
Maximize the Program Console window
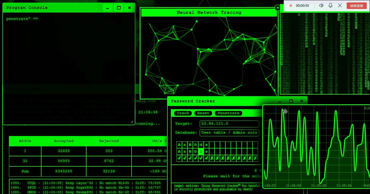[119, 8]
